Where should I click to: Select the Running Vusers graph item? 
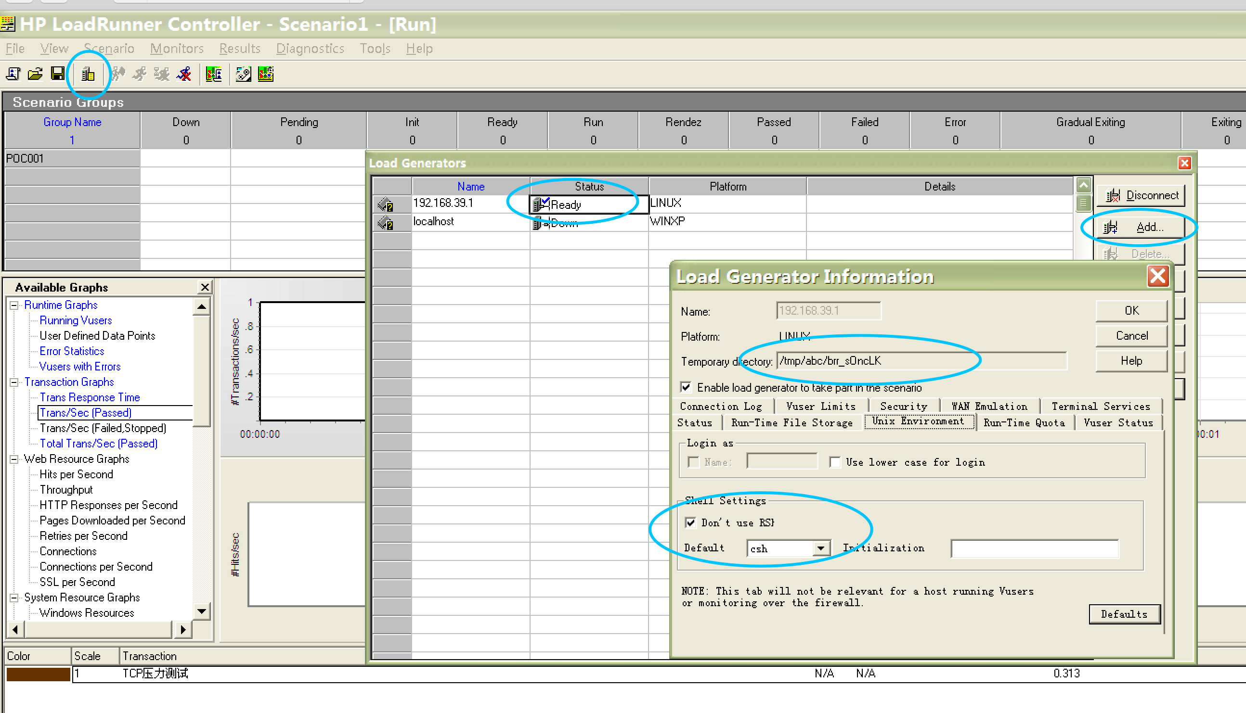pos(76,320)
